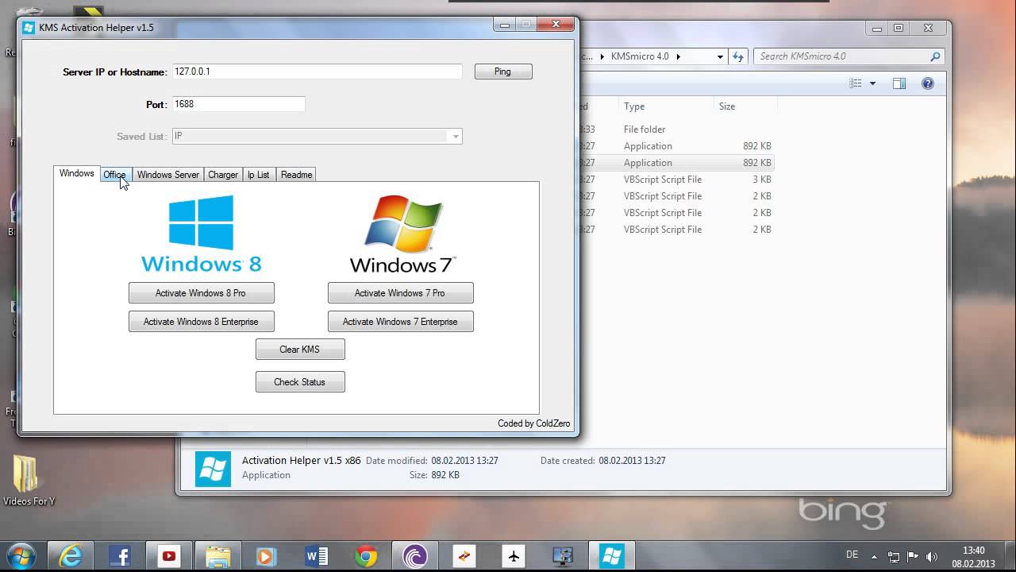Select the Windows tab
The height and width of the screenshot is (572, 1016).
click(x=77, y=174)
